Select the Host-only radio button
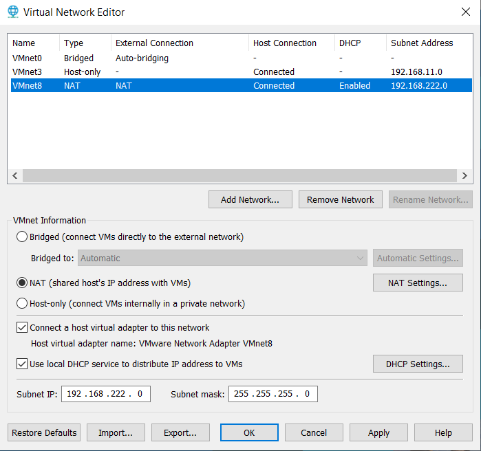Image resolution: width=481 pixels, height=451 pixels. (22, 303)
